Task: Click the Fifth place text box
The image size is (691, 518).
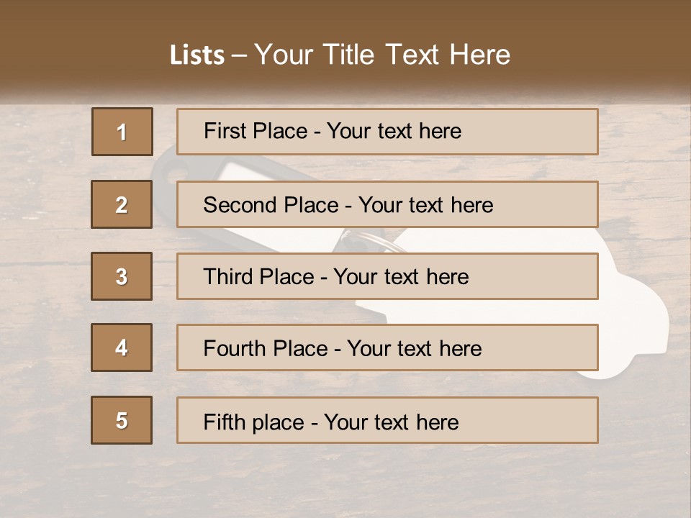Action: [387, 420]
